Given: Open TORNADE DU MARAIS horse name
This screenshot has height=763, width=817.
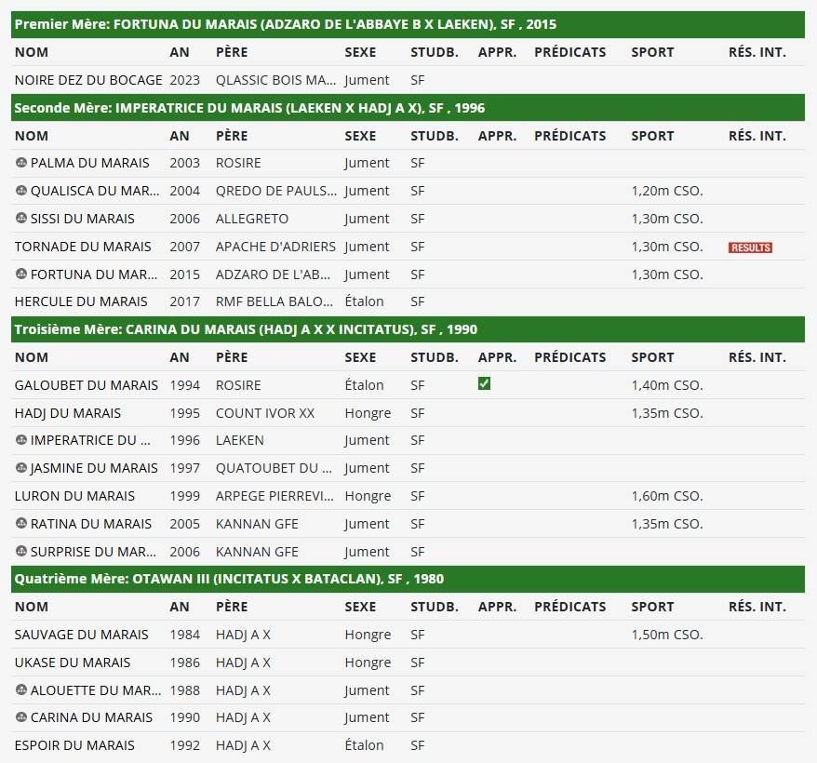Looking at the screenshot, I should tap(83, 247).
